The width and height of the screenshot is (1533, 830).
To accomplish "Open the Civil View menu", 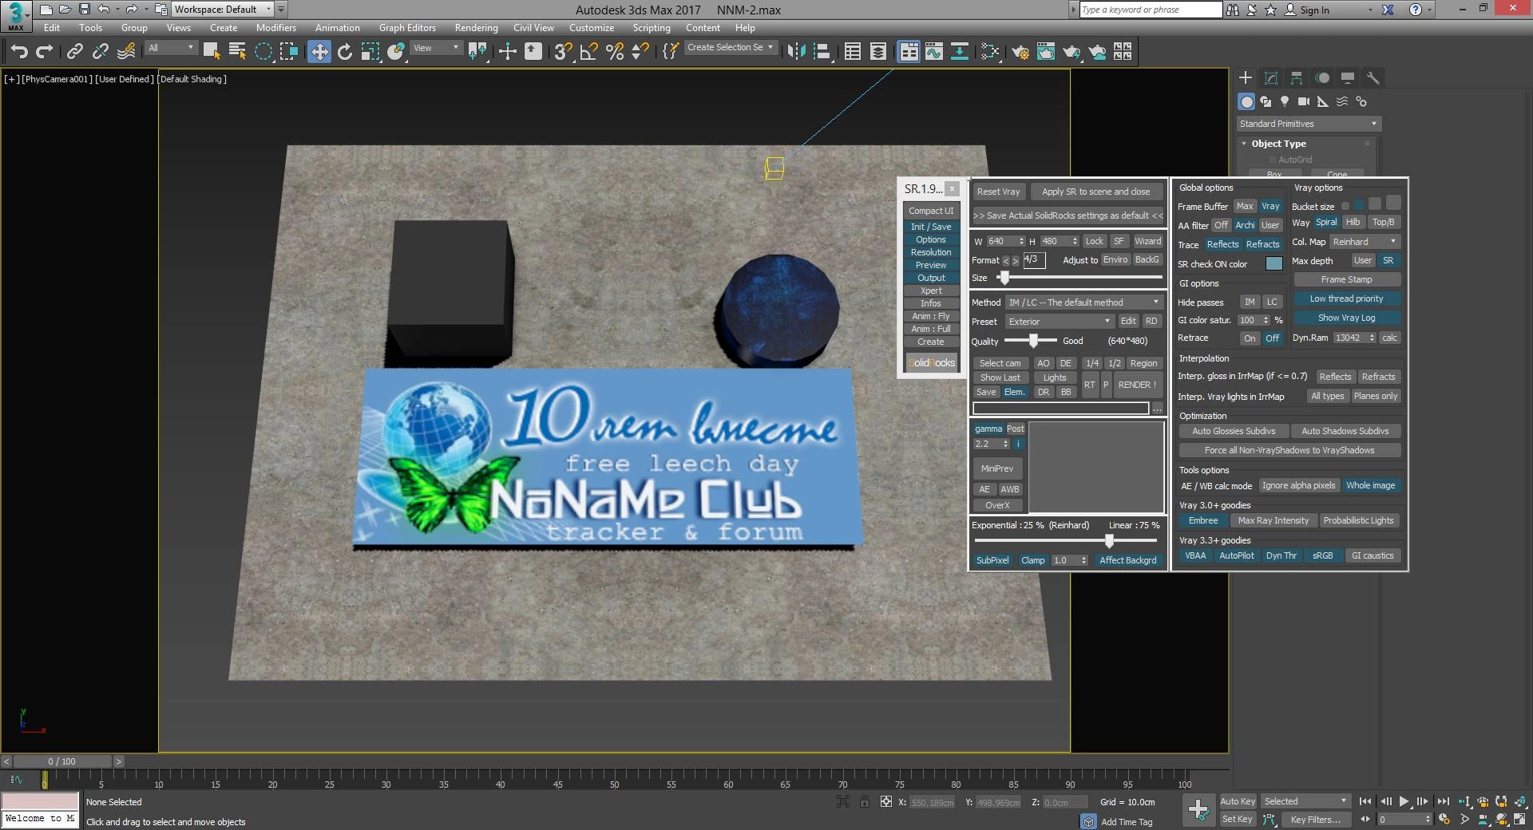I will [x=533, y=28].
